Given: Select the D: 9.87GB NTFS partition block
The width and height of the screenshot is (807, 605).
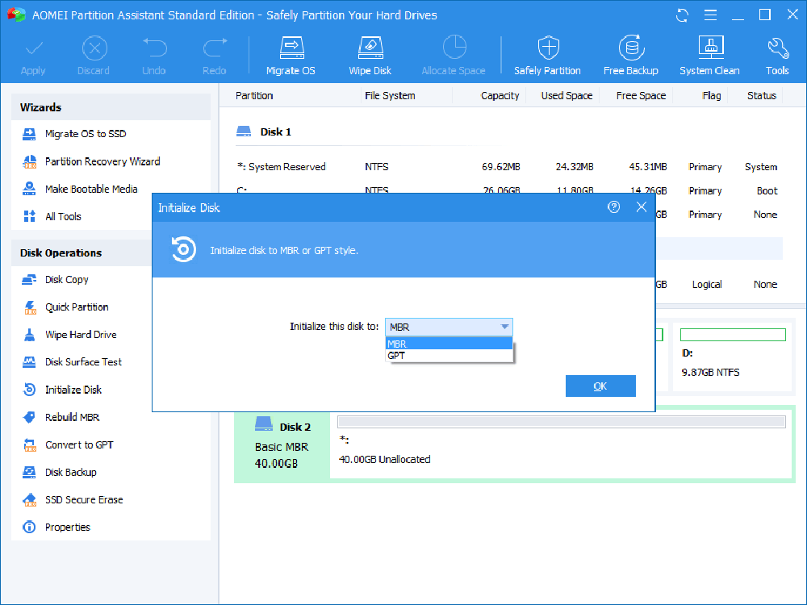Looking at the screenshot, I should point(733,356).
